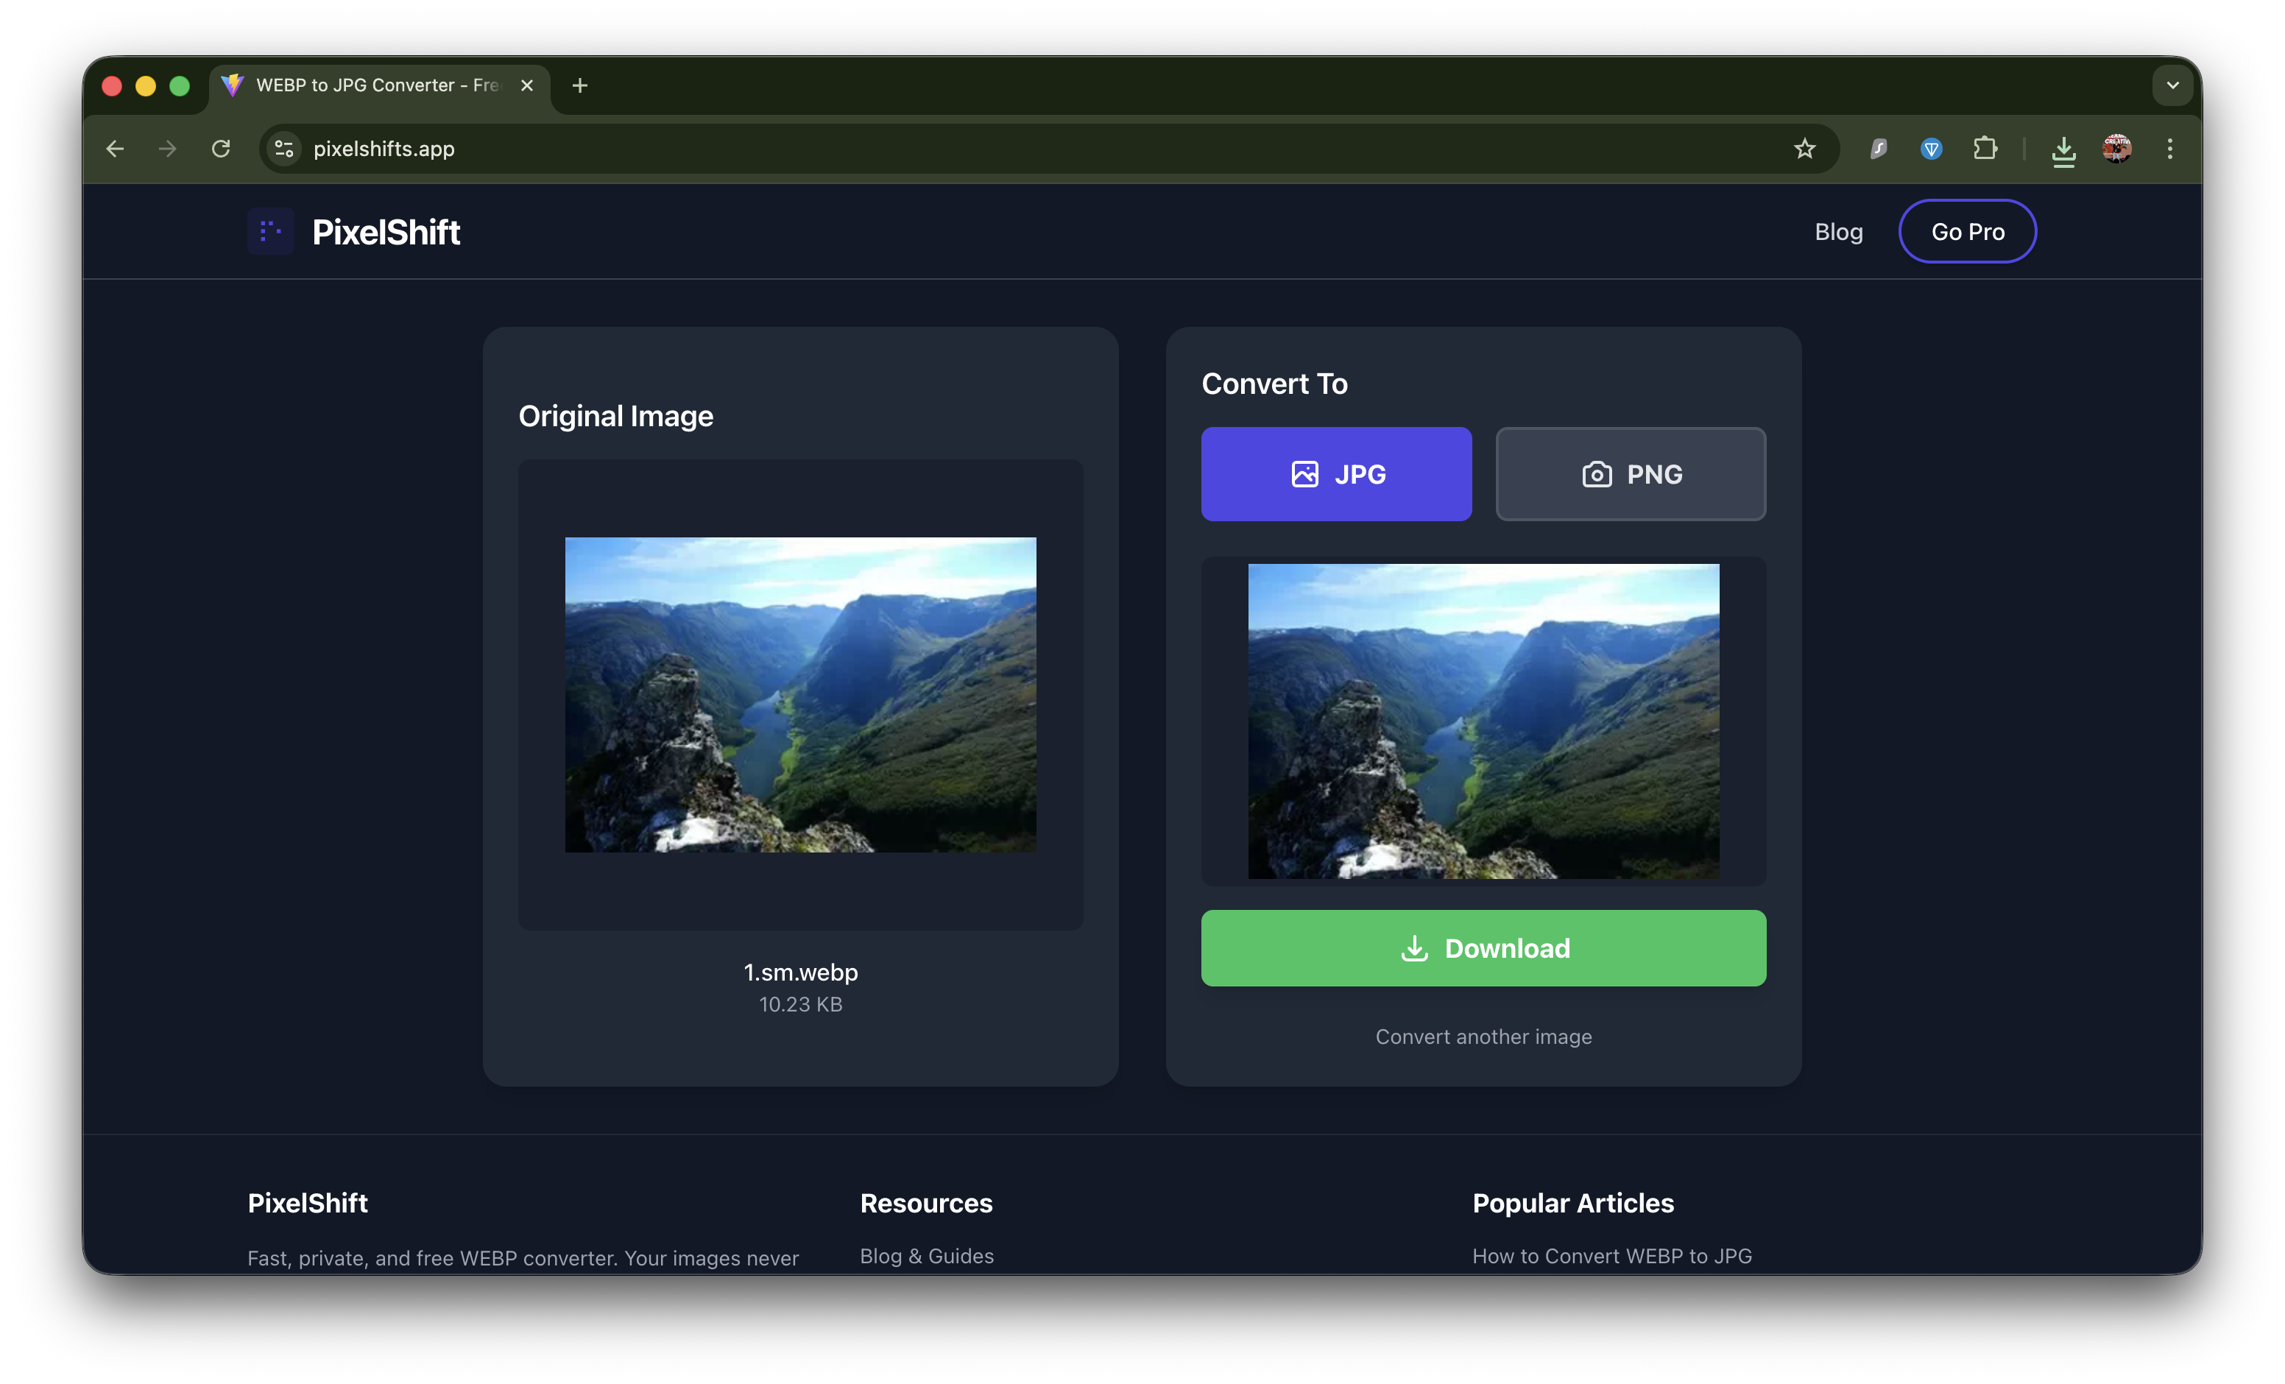Click the PixelShift footer heading
This screenshot has height=1384, width=2285.
point(308,1203)
